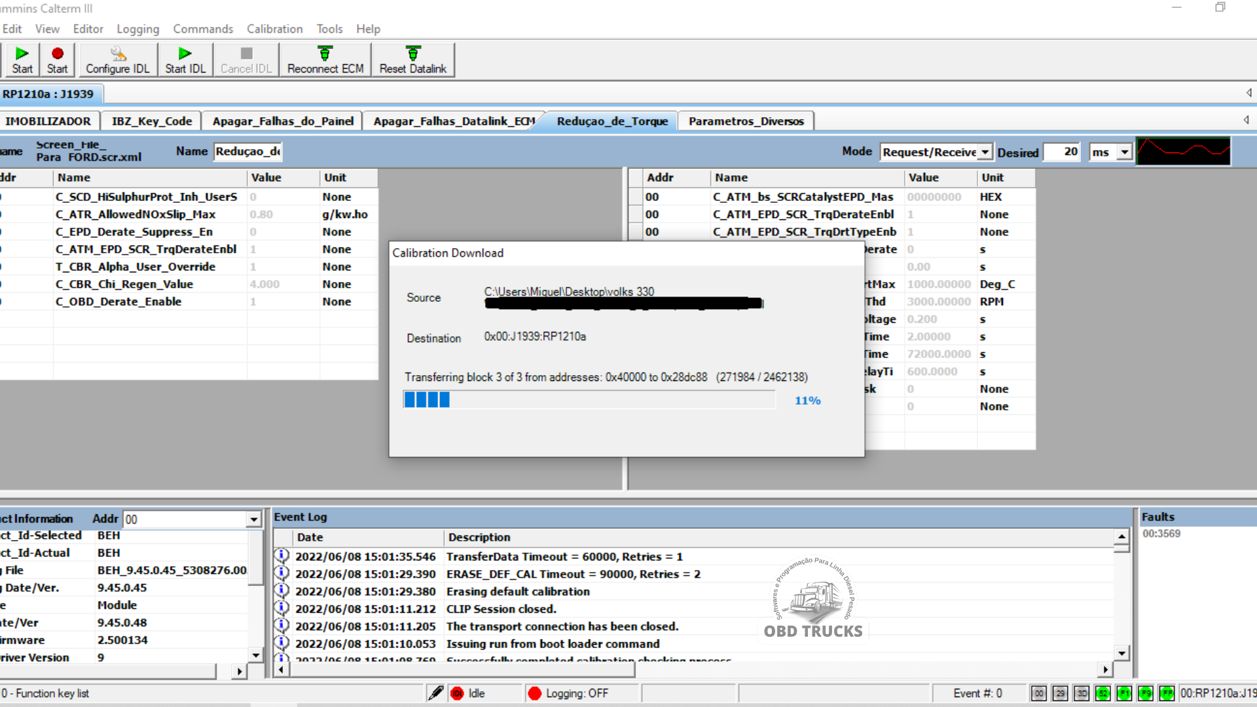Click right arrow of Event Log horizontal scrollbar
Screen dimensions: 1257x707
click(1105, 669)
